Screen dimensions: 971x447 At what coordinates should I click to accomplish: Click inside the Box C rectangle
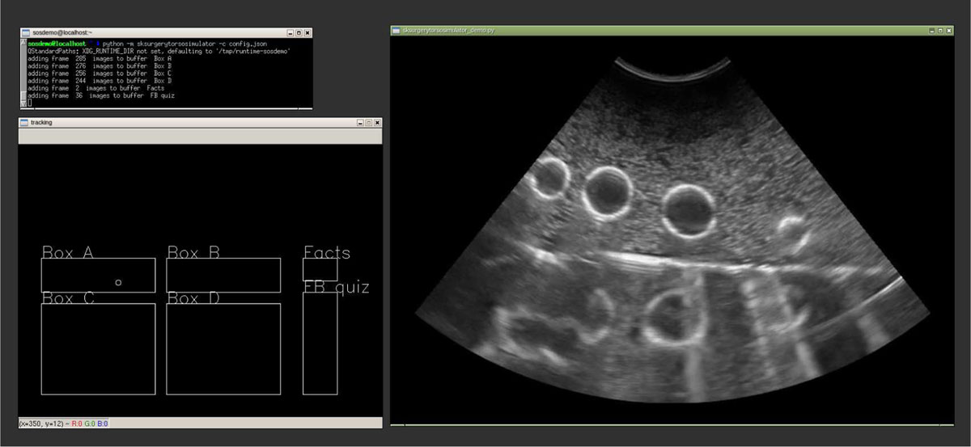pyautogui.click(x=98, y=348)
